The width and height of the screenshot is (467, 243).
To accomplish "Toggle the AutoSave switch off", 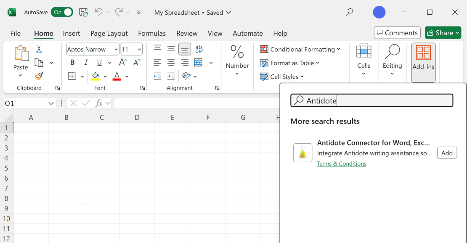I will coord(62,13).
